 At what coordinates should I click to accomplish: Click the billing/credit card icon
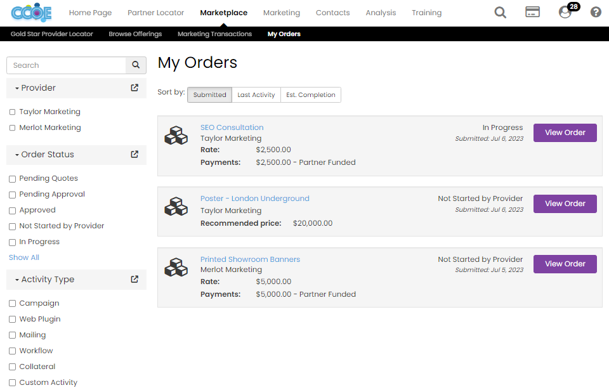pyautogui.click(x=533, y=12)
